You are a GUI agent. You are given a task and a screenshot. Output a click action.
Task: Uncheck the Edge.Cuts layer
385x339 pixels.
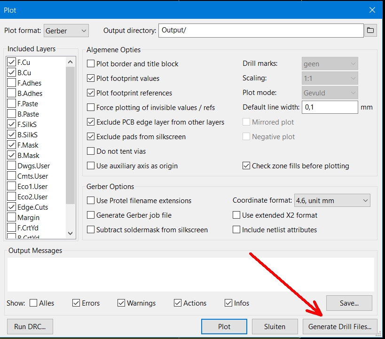click(12, 207)
